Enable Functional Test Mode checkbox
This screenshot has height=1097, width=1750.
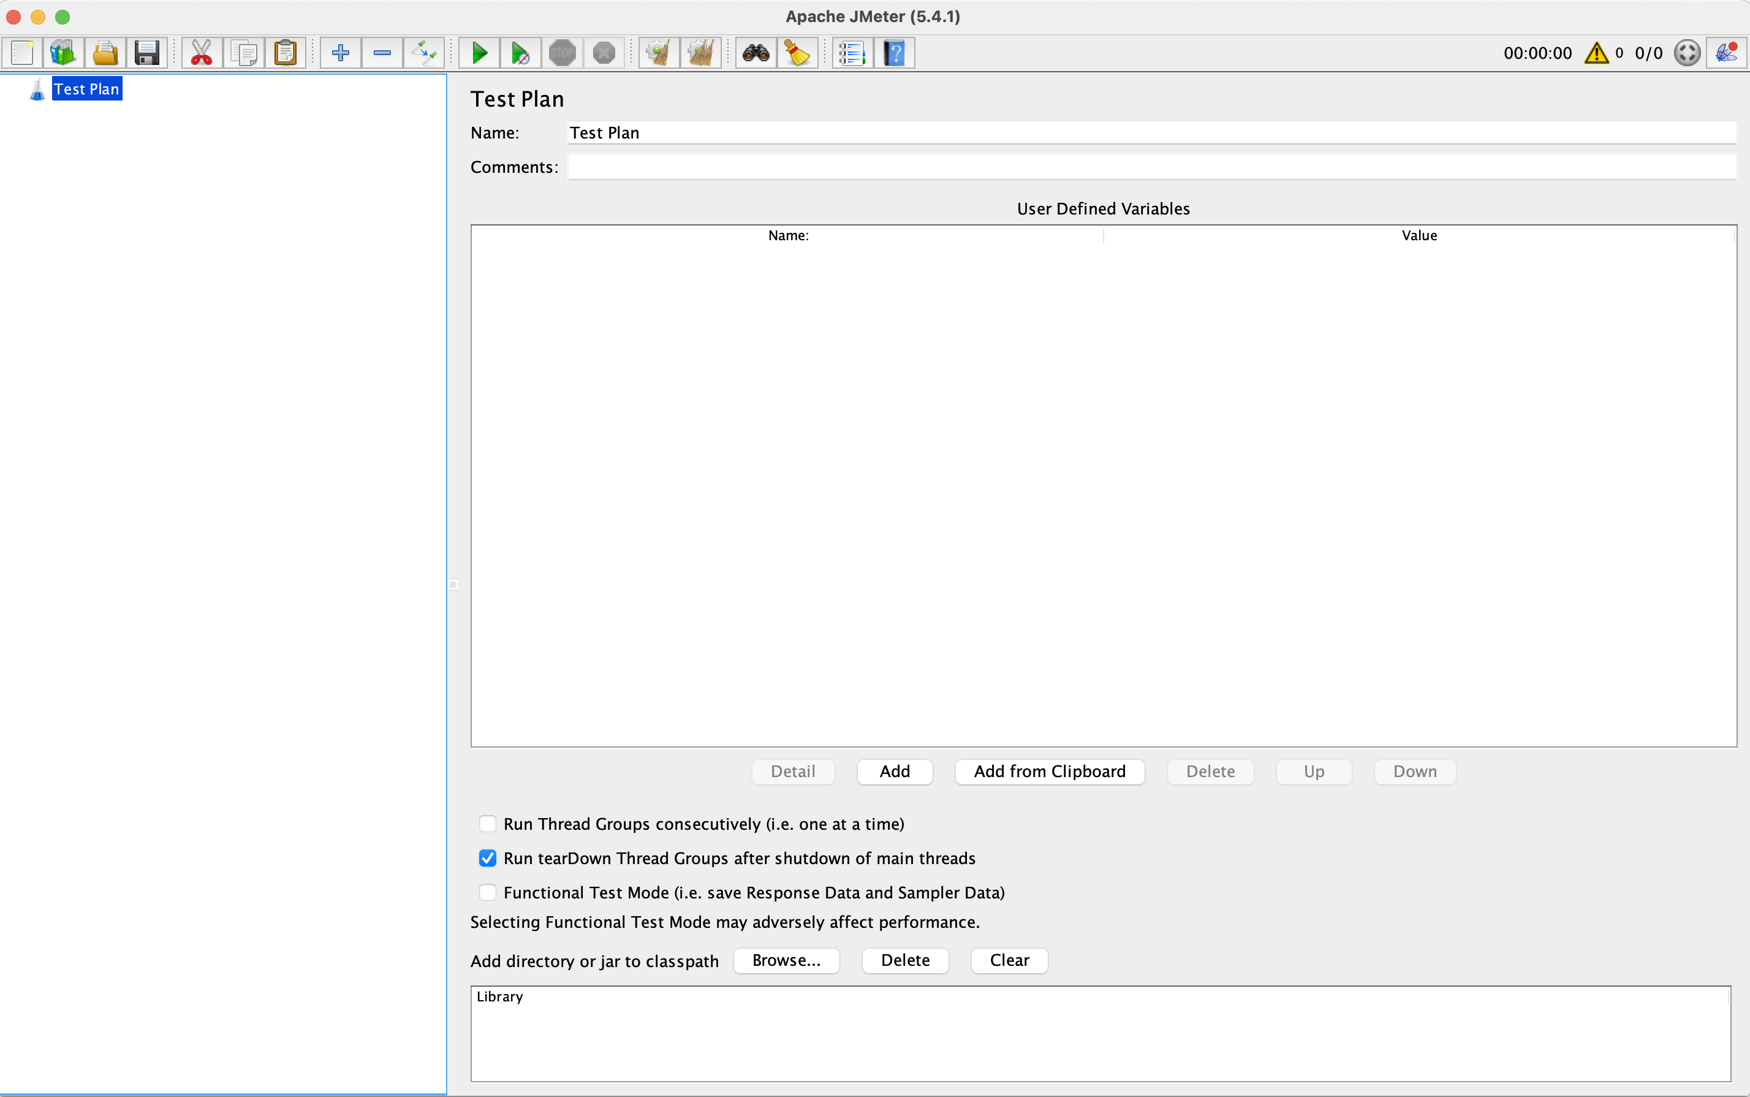click(487, 892)
